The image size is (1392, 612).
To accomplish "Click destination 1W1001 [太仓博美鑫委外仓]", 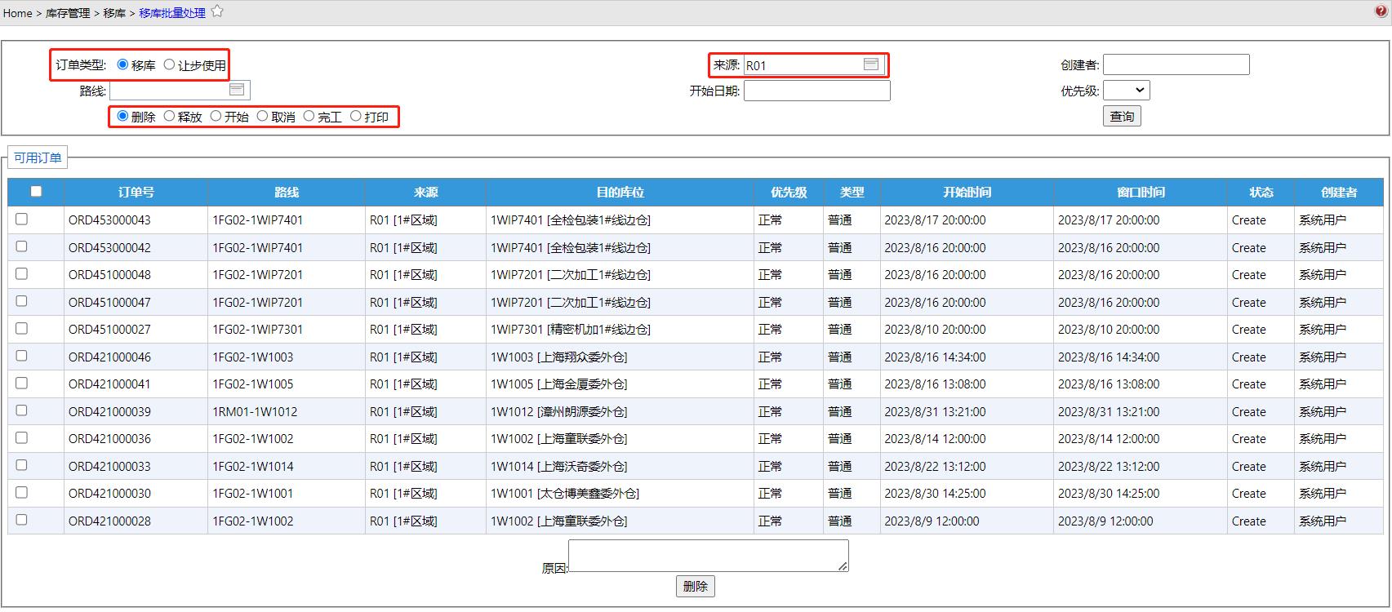I will 565,494.
